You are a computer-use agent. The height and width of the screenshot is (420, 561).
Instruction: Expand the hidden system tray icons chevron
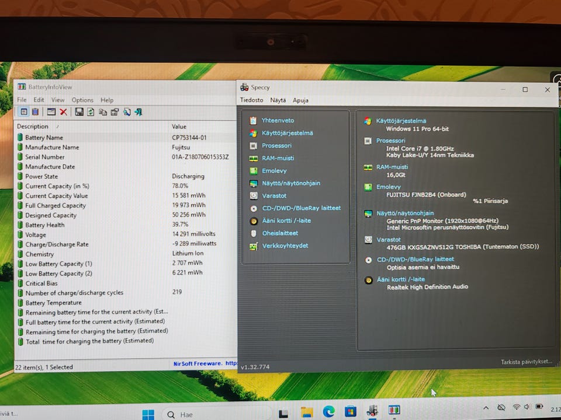click(486, 408)
